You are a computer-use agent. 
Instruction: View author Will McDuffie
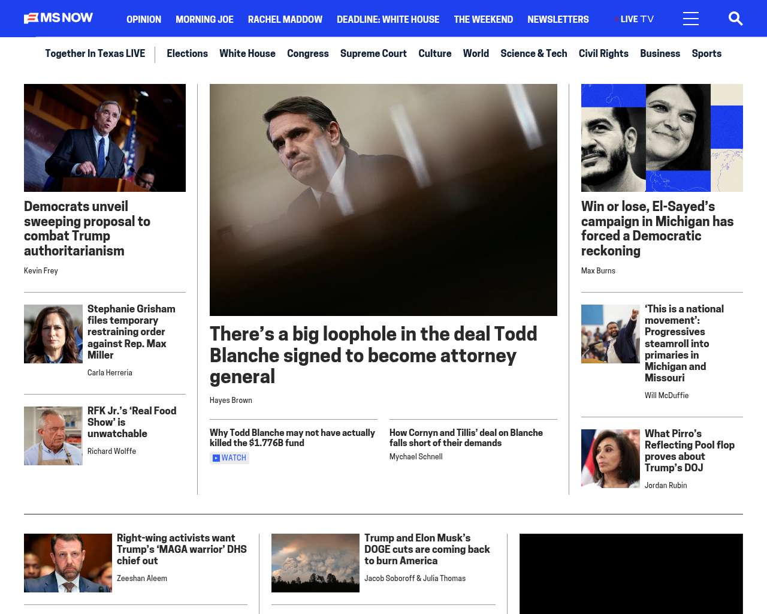click(666, 396)
